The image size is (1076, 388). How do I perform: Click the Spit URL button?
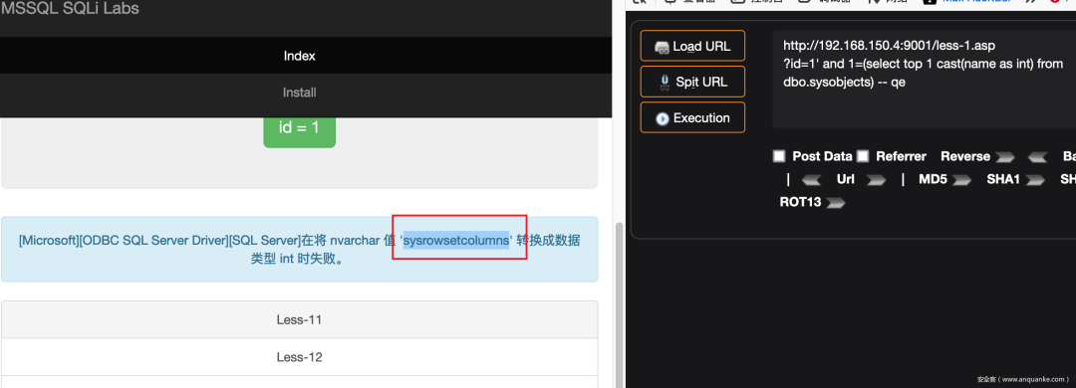692,82
